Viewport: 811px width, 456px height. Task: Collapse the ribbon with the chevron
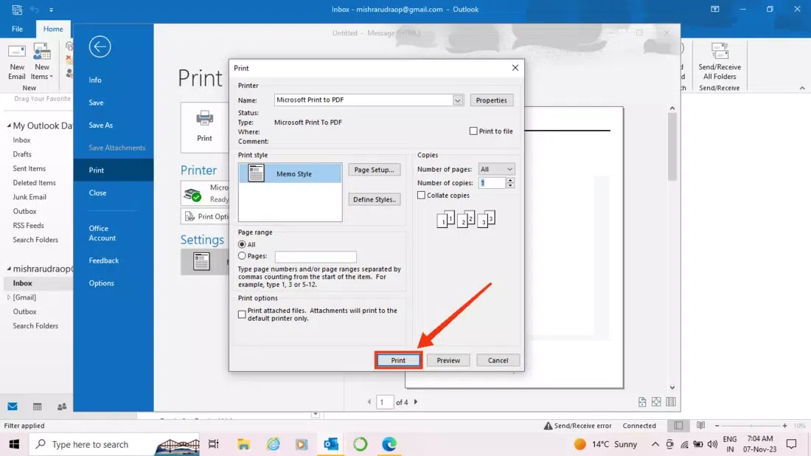click(802, 88)
